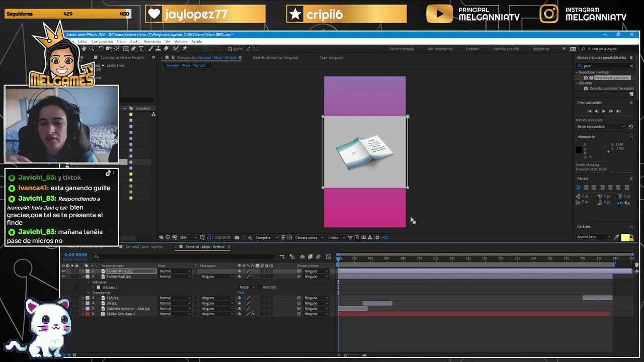
Task: Click the Frame Blending enable icon
Action: (x=310, y=256)
